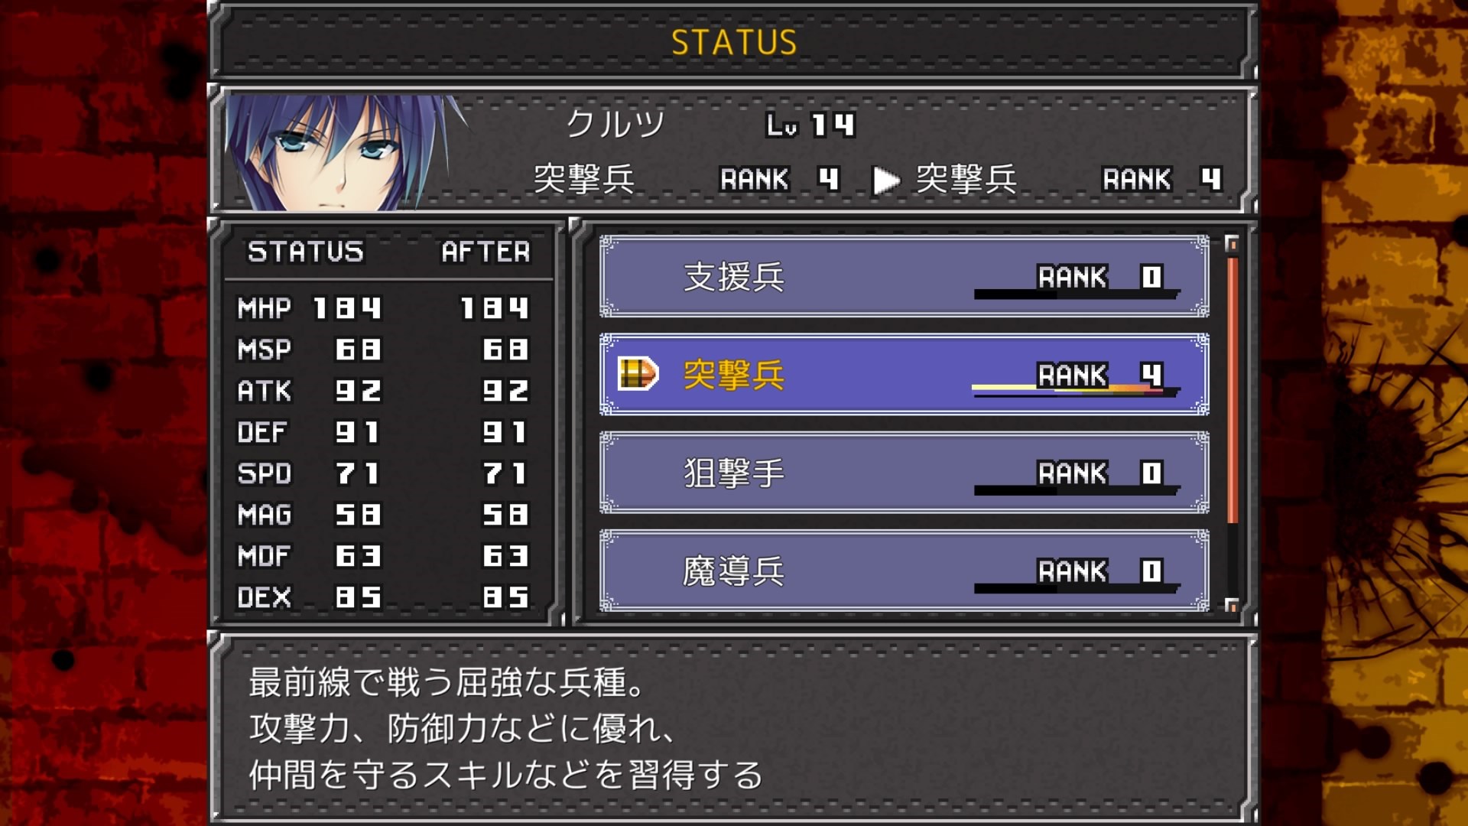Click the white arrow between class ranks

point(886,180)
